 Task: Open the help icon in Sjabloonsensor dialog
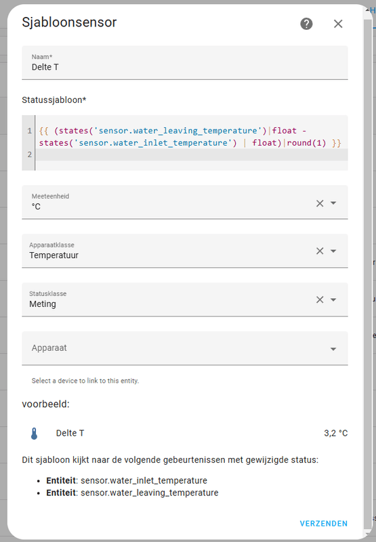pyautogui.click(x=306, y=24)
